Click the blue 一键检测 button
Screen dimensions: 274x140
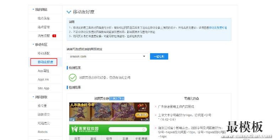(x=159, y=56)
